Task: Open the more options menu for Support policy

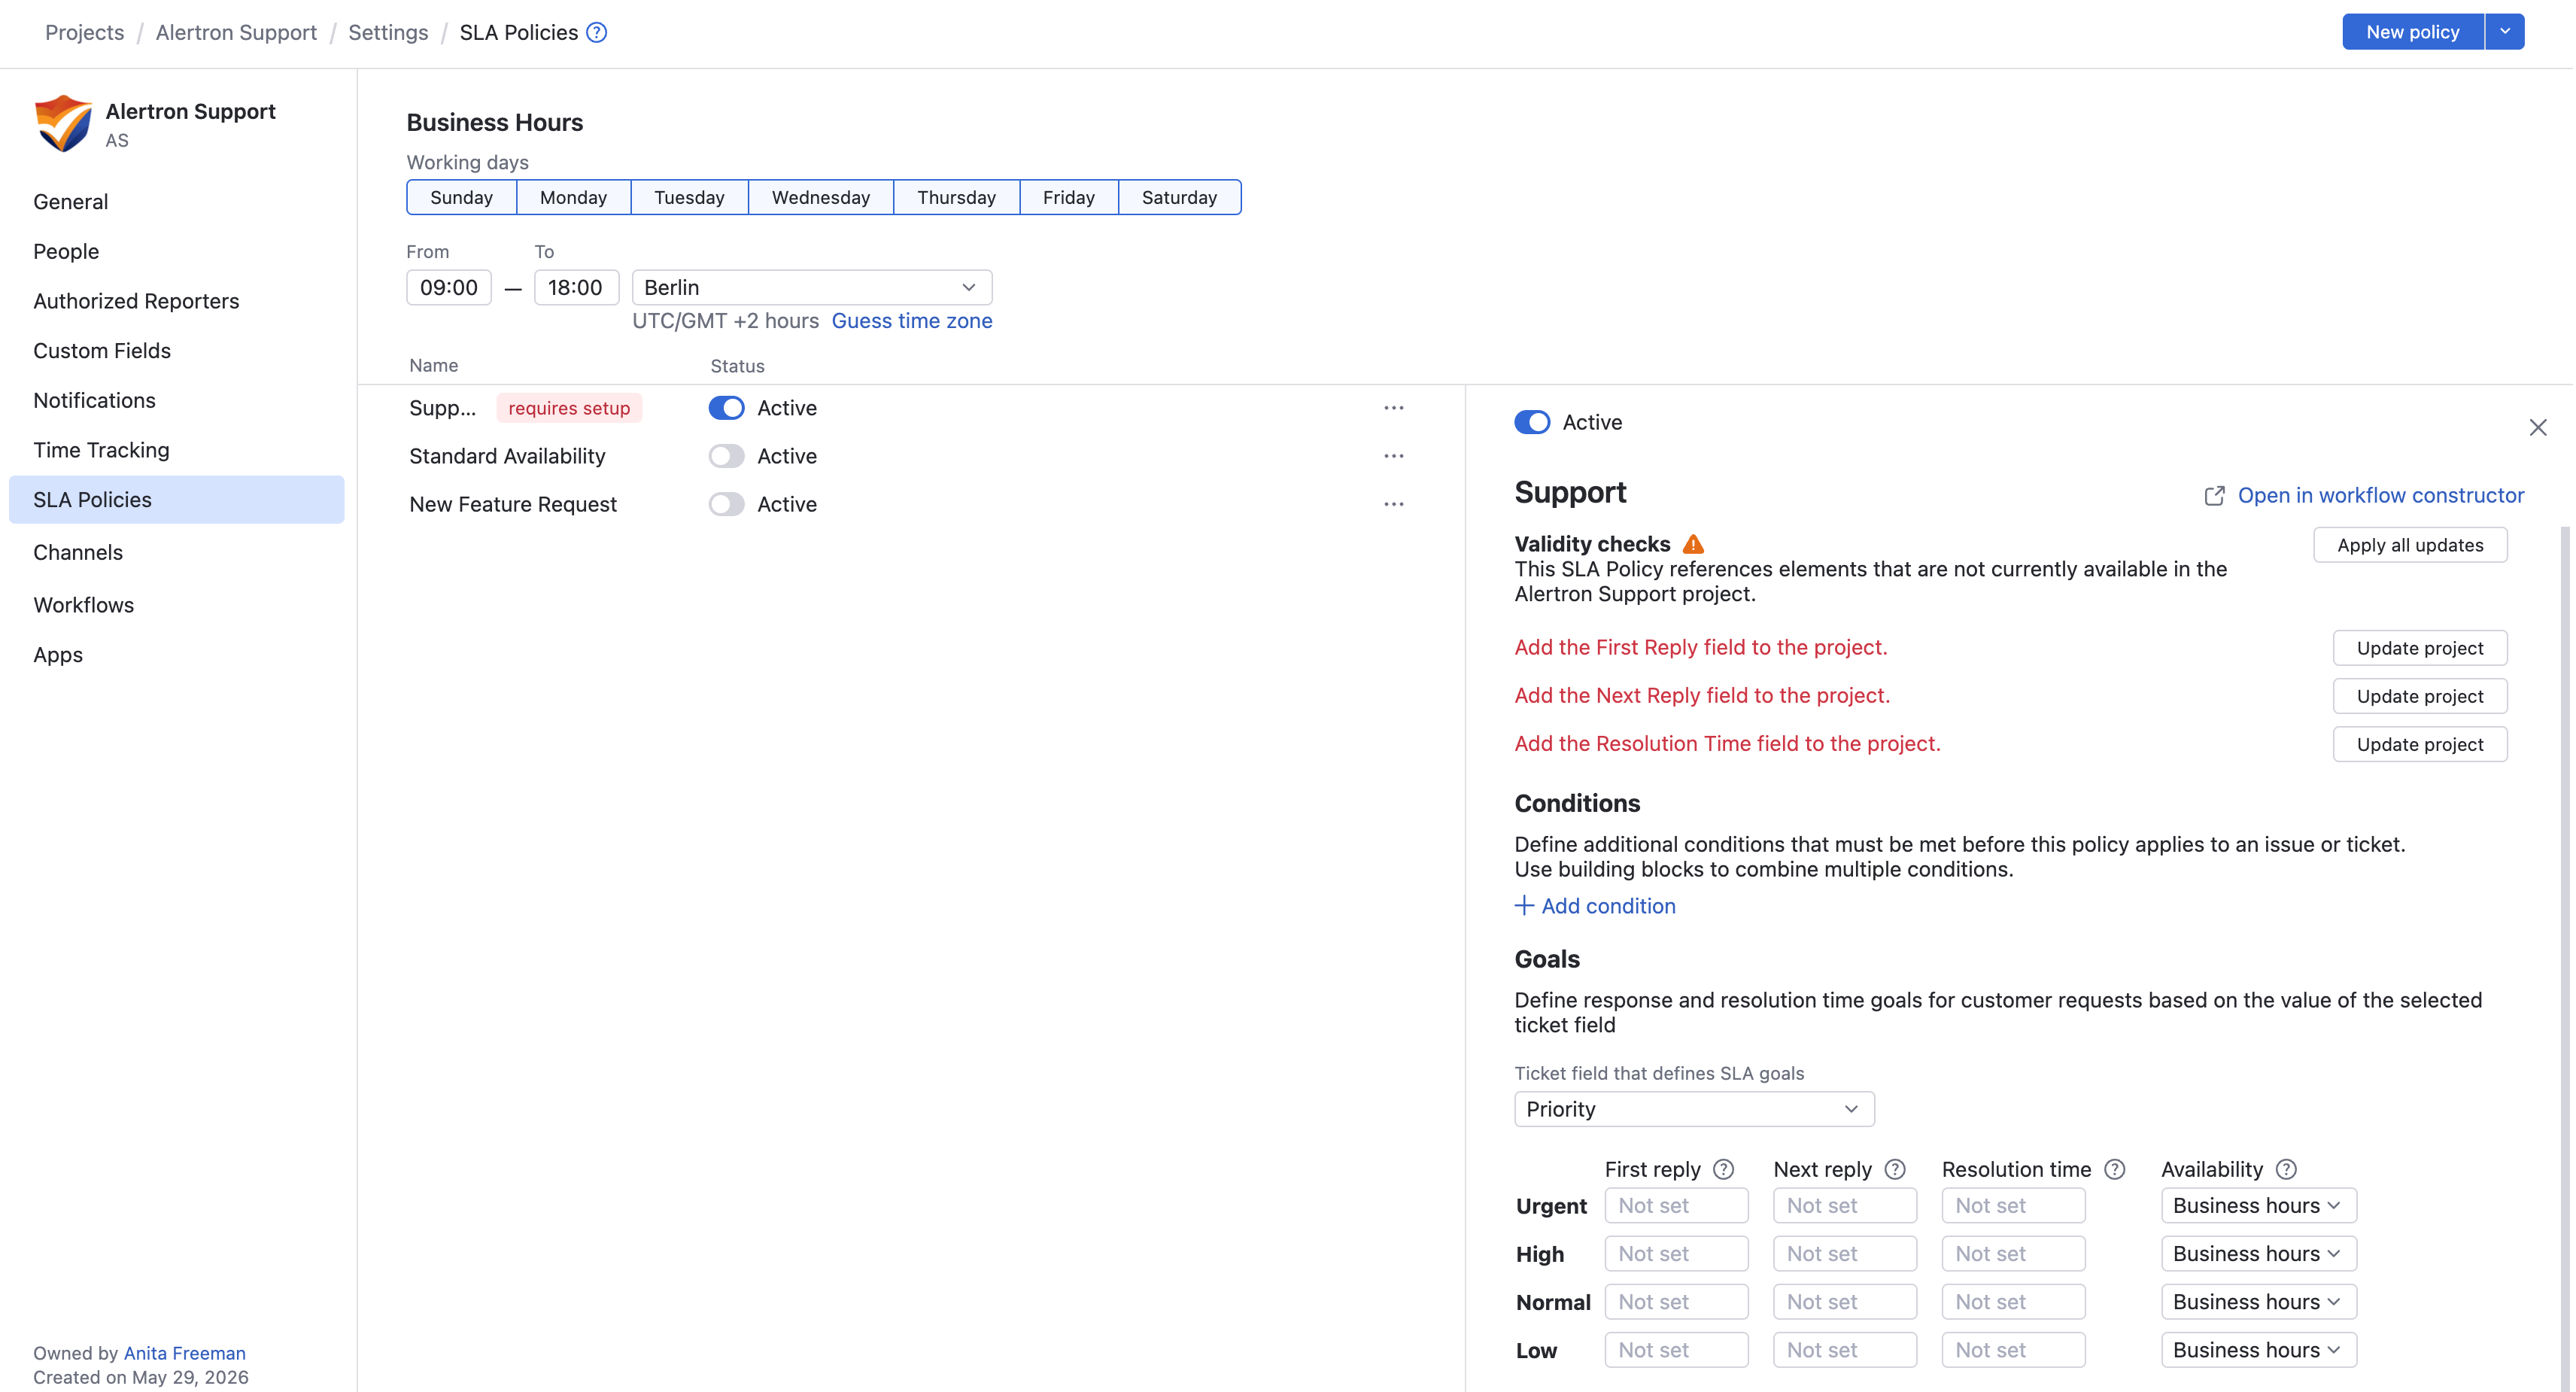Action: (x=1394, y=408)
